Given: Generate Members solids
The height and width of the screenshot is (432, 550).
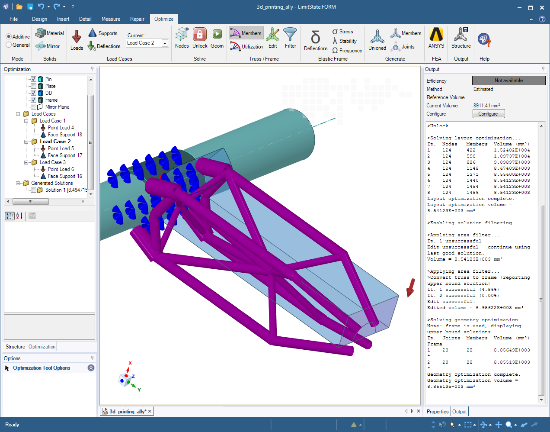Looking at the screenshot, I should pyautogui.click(x=406, y=33).
